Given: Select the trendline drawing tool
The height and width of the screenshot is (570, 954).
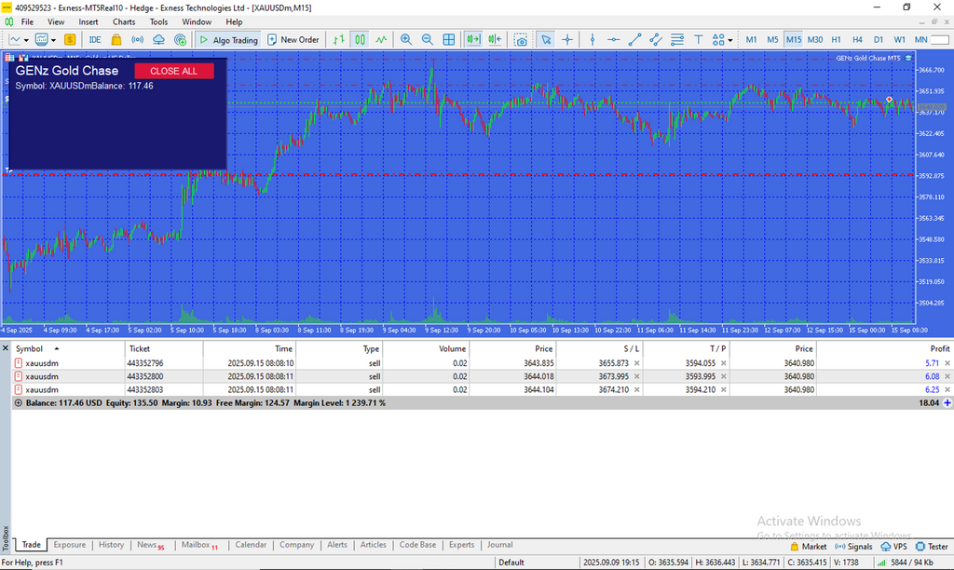Looking at the screenshot, I should [634, 40].
